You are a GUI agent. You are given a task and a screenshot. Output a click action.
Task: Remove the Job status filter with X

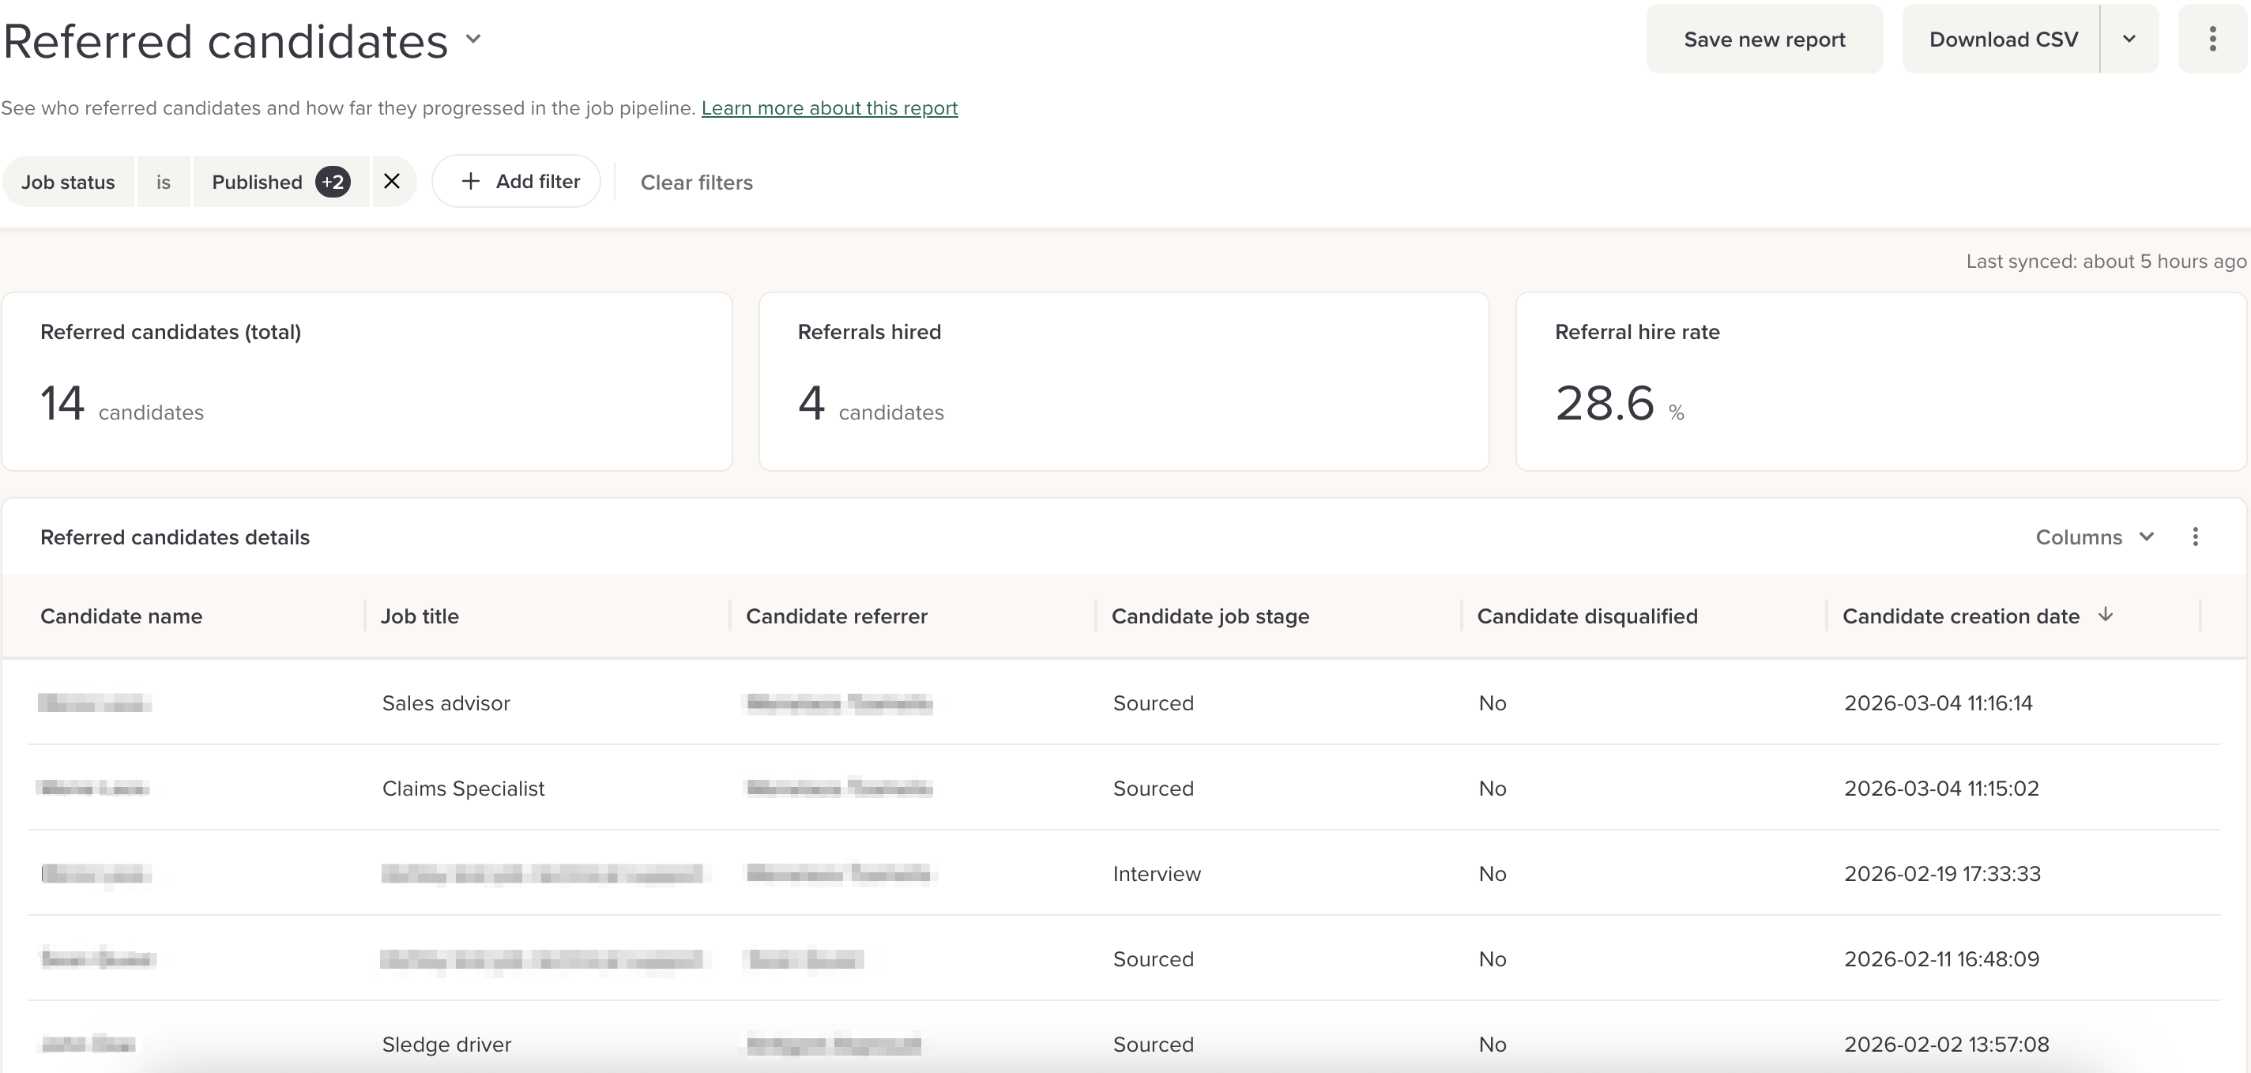coord(391,182)
